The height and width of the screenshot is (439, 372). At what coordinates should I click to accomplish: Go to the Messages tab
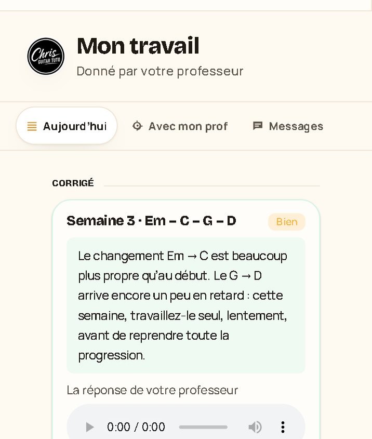coord(288,126)
